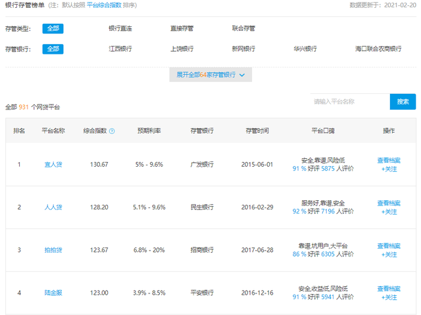This screenshot has width=421, height=315.
Task: Select 民生银行 cell
Action: click(202, 207)
